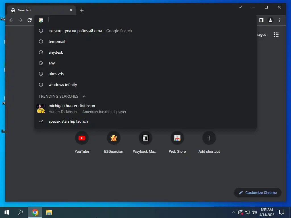The height and width of the screenshot is (218, 291).
Task: Click the clock icon next to ultra vds
Action: pos(41,74)
